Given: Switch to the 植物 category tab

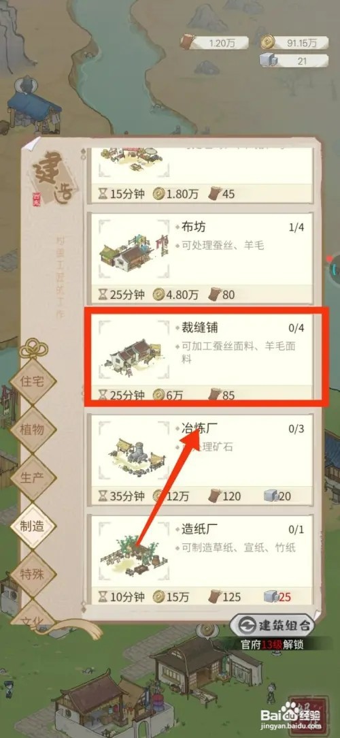Looking at the screenshot, I should click(x=33, y=429).
